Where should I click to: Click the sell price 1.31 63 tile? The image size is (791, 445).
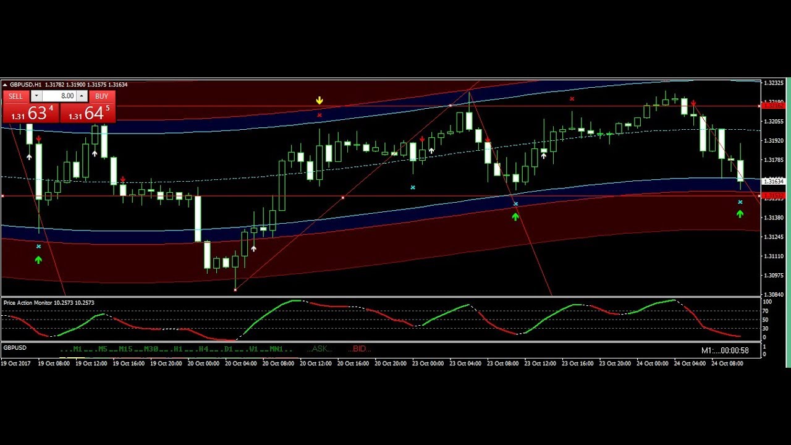pyautogui.click(x=31, y=112)
